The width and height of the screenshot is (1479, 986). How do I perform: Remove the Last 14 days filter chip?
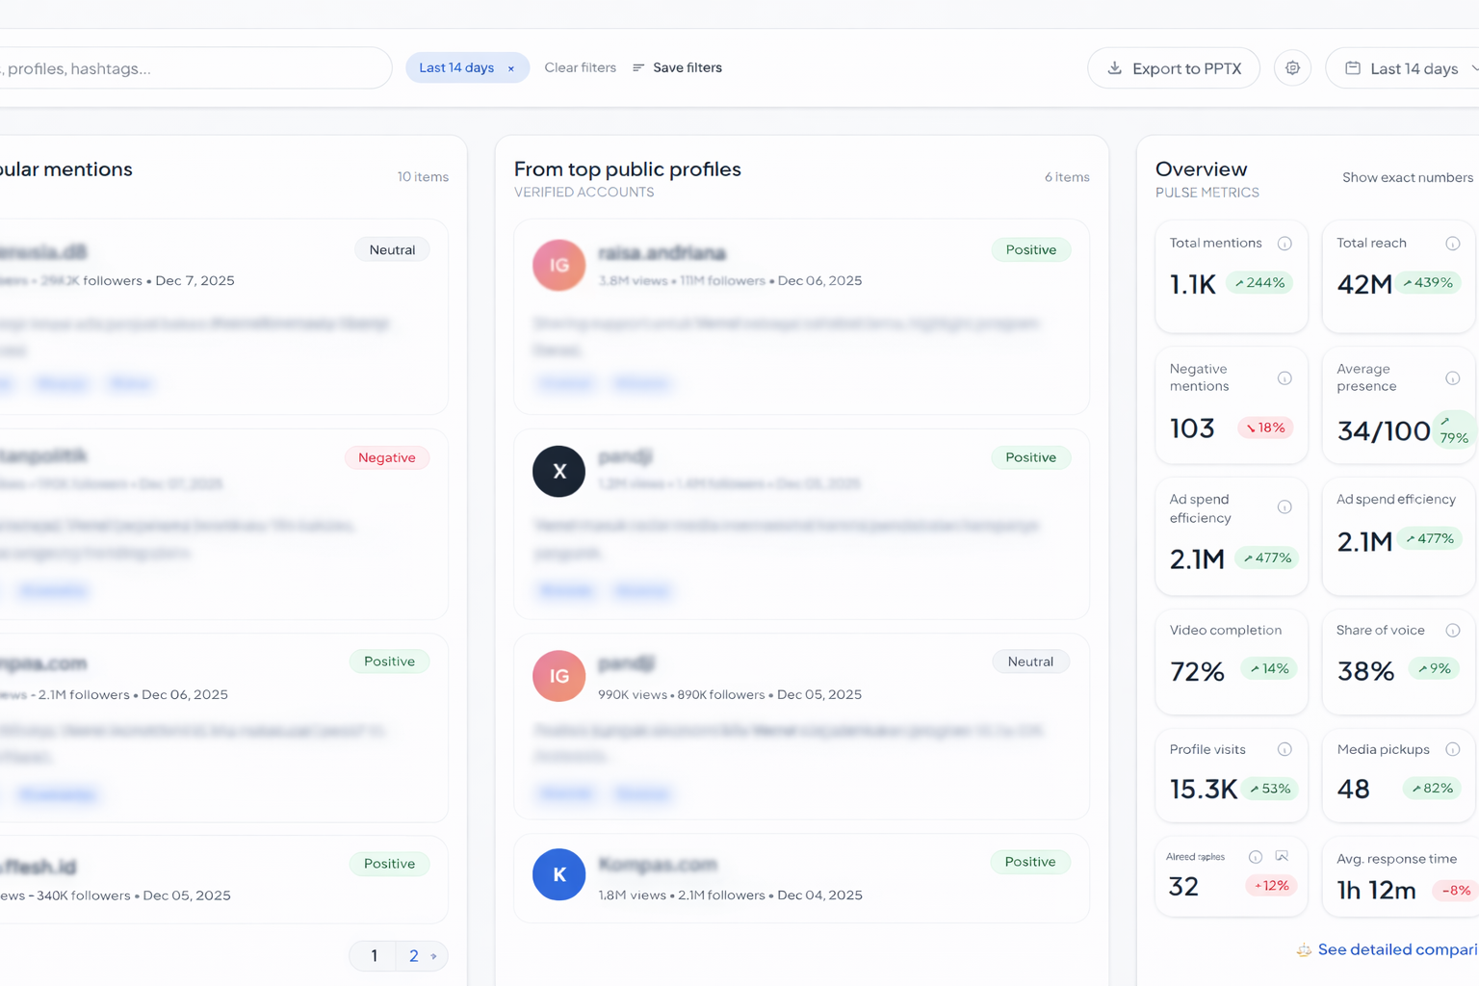tap(511, 68)
